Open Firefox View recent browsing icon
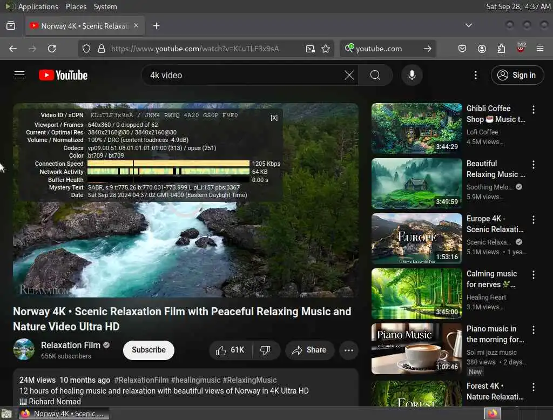Screen dimensions: 553x420 click(x=11, y=26)
